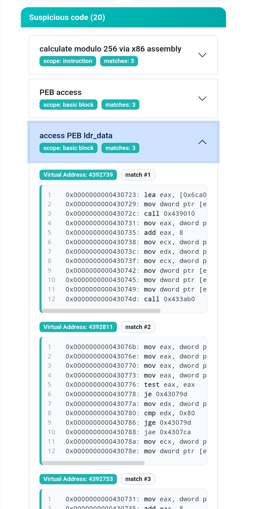The image size is (270, 509).
Task: Click horizontal scrollbar of match #1 code block
Action: point(101,311)
